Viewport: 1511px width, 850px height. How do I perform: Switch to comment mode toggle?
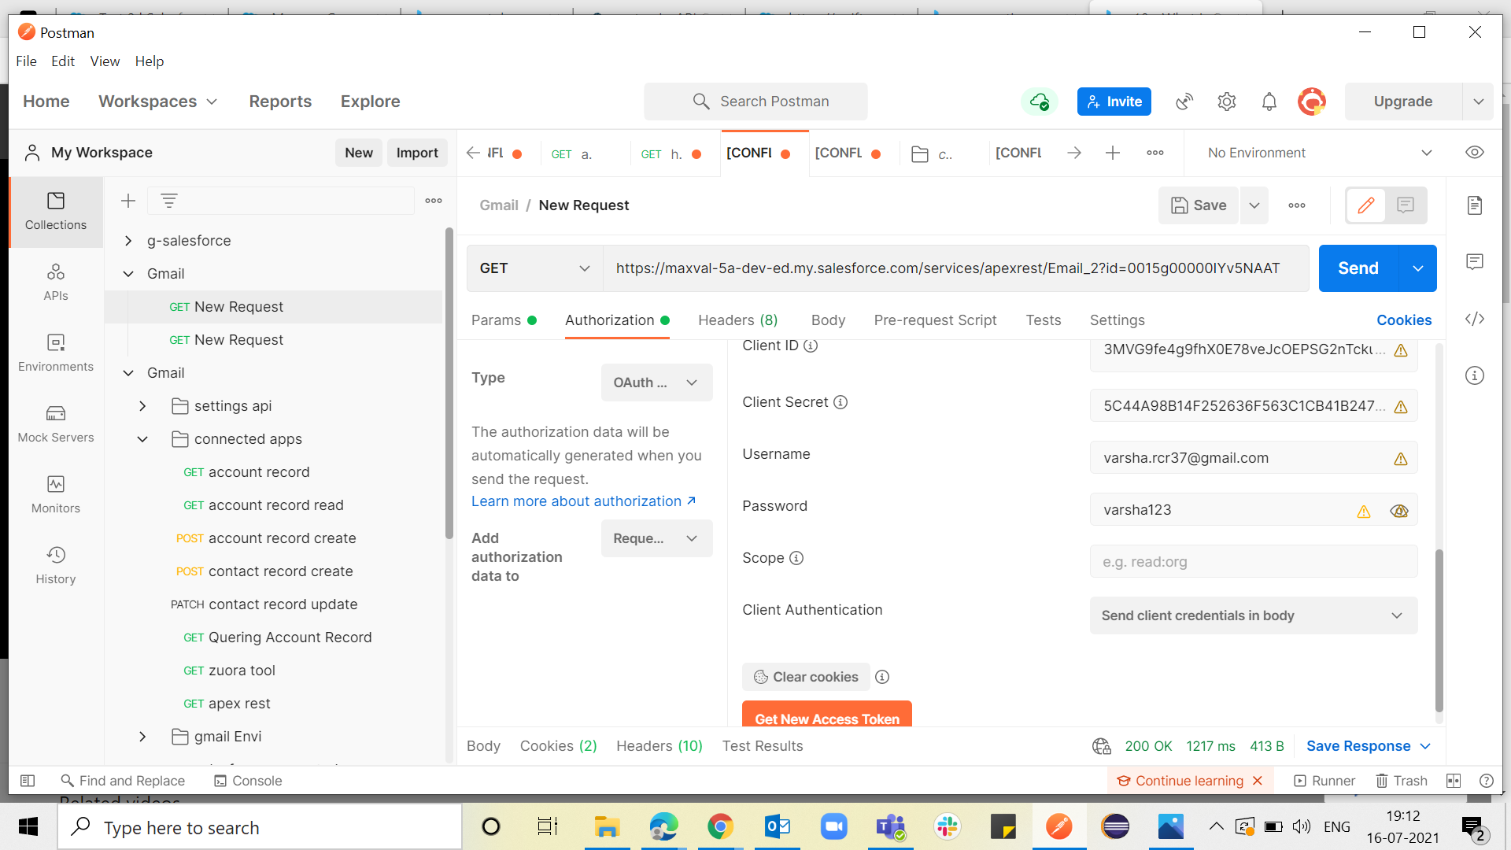(1406, 205)
